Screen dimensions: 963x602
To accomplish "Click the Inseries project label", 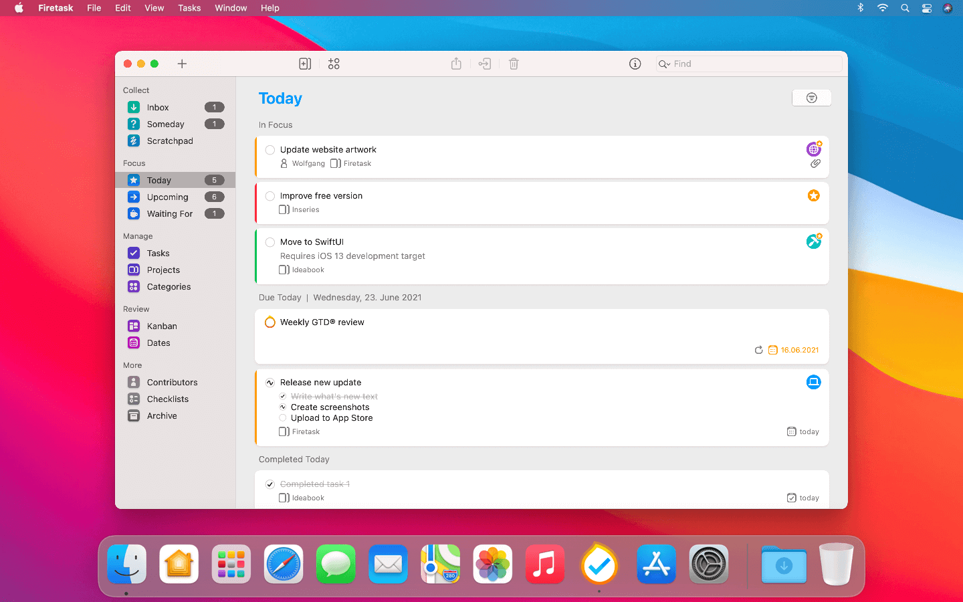I will coord(306,209).
